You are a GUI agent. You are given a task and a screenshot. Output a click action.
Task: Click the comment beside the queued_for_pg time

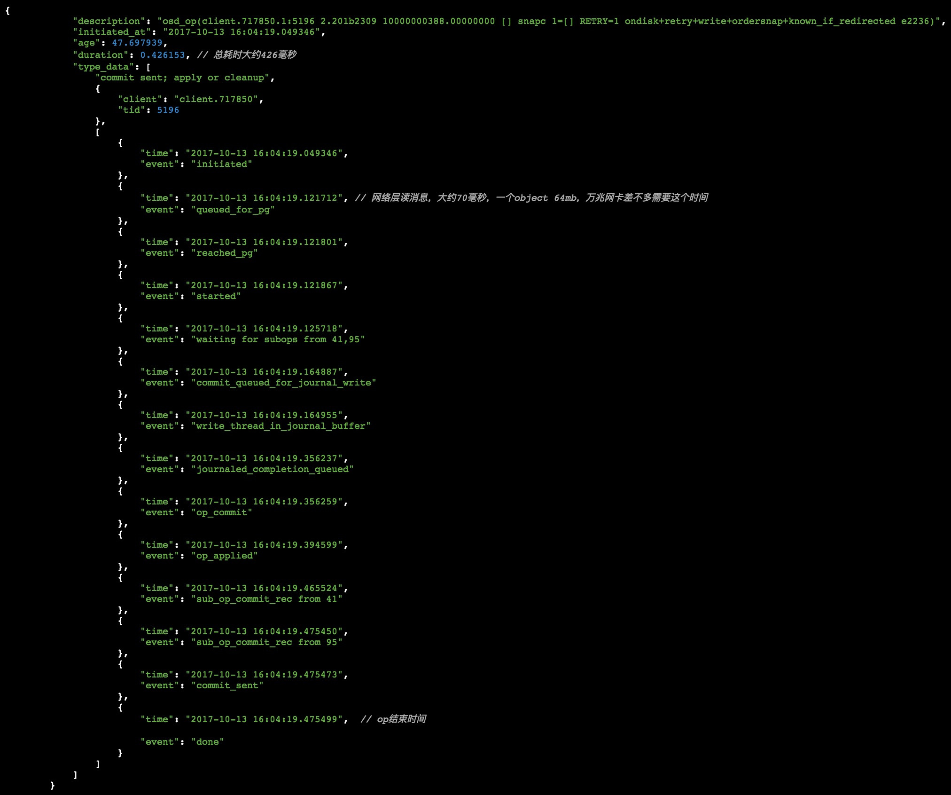tap(531, 198)
